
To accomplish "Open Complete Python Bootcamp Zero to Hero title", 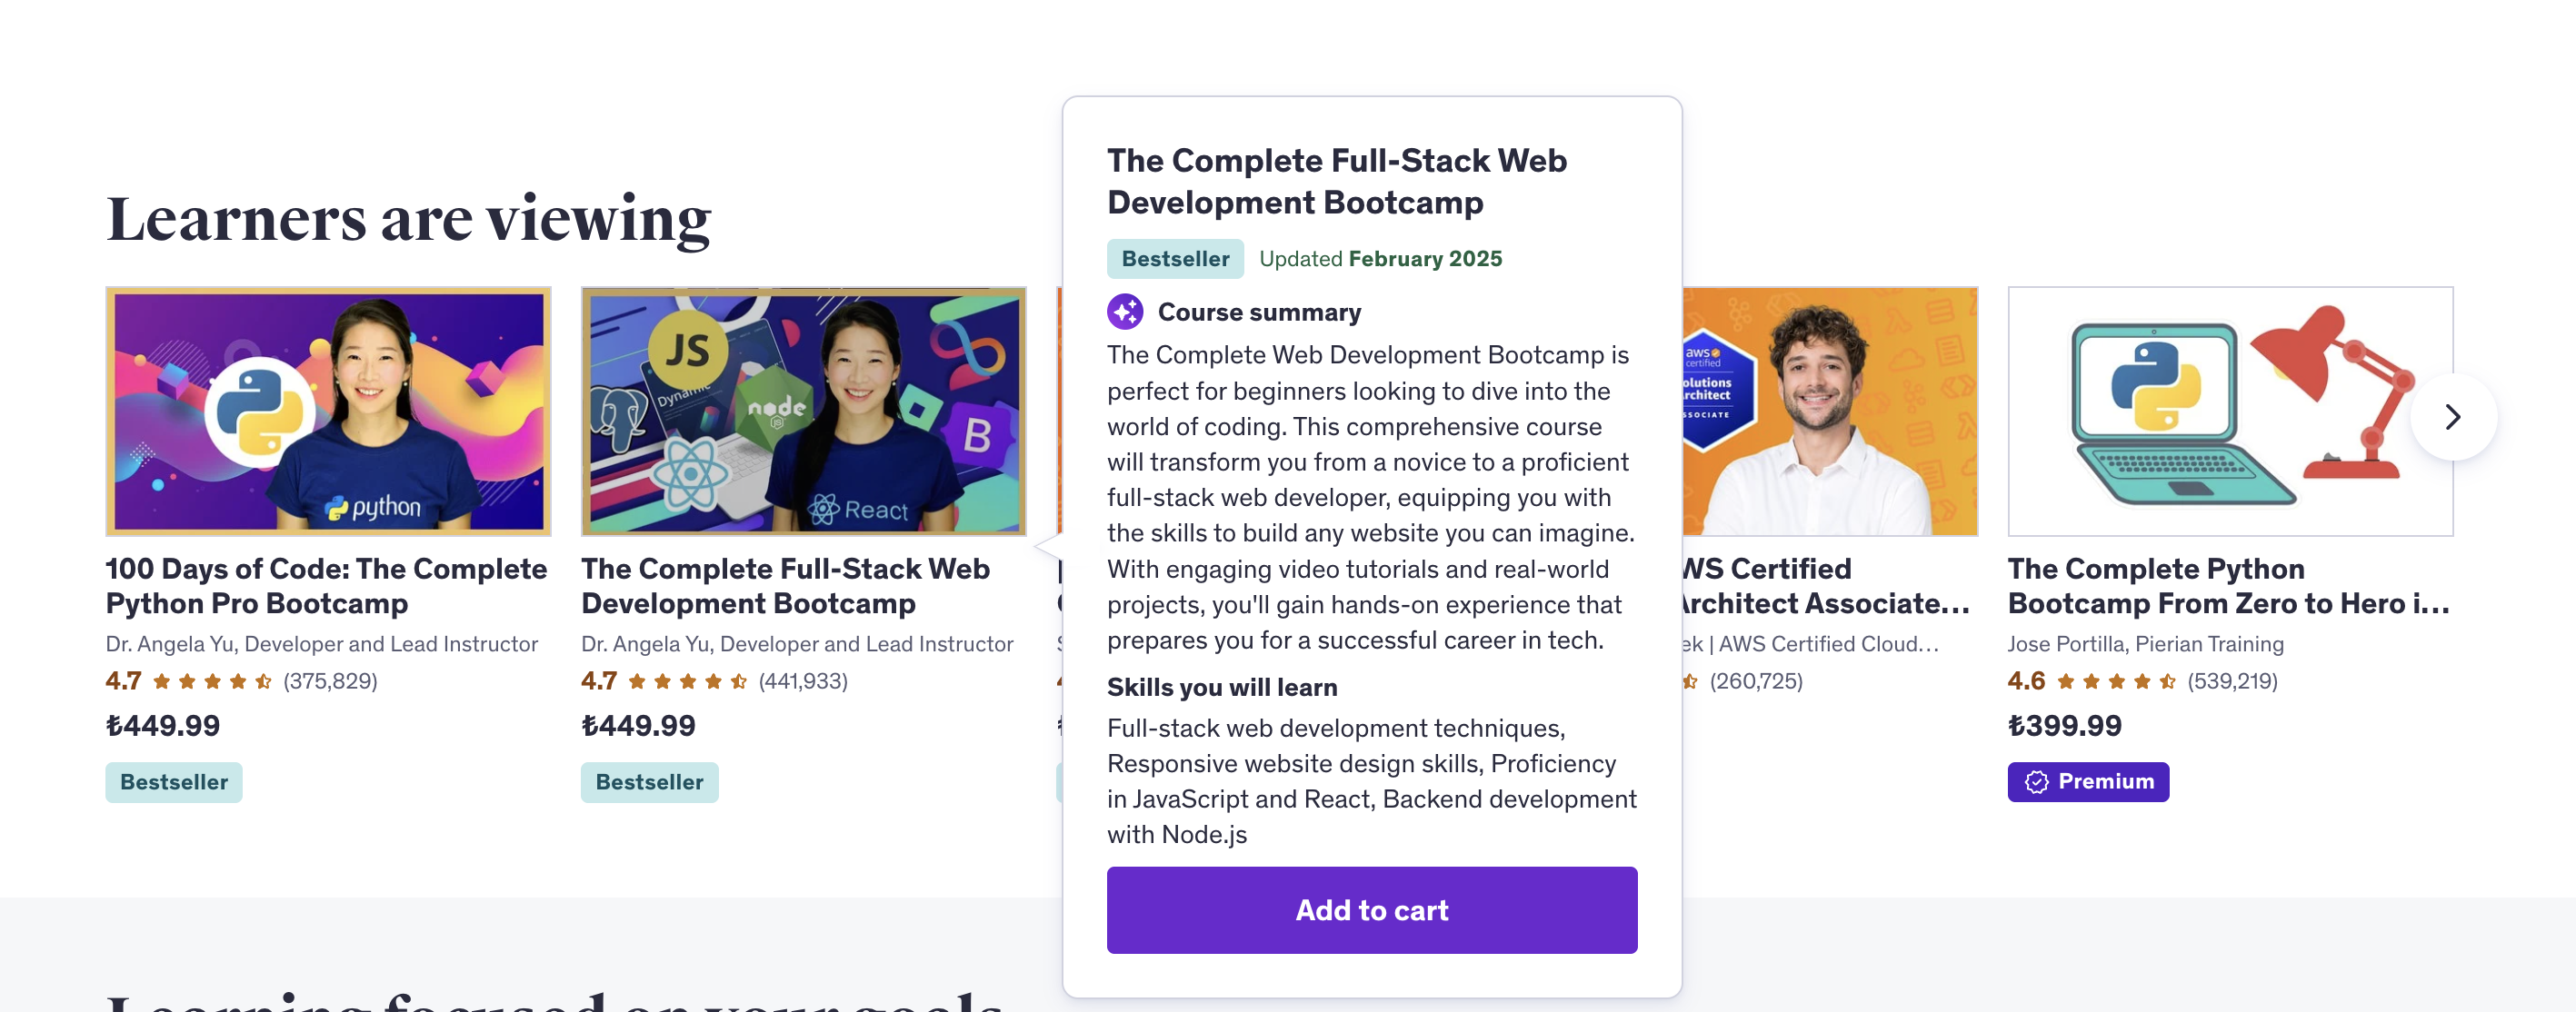I will [2228, 585].
